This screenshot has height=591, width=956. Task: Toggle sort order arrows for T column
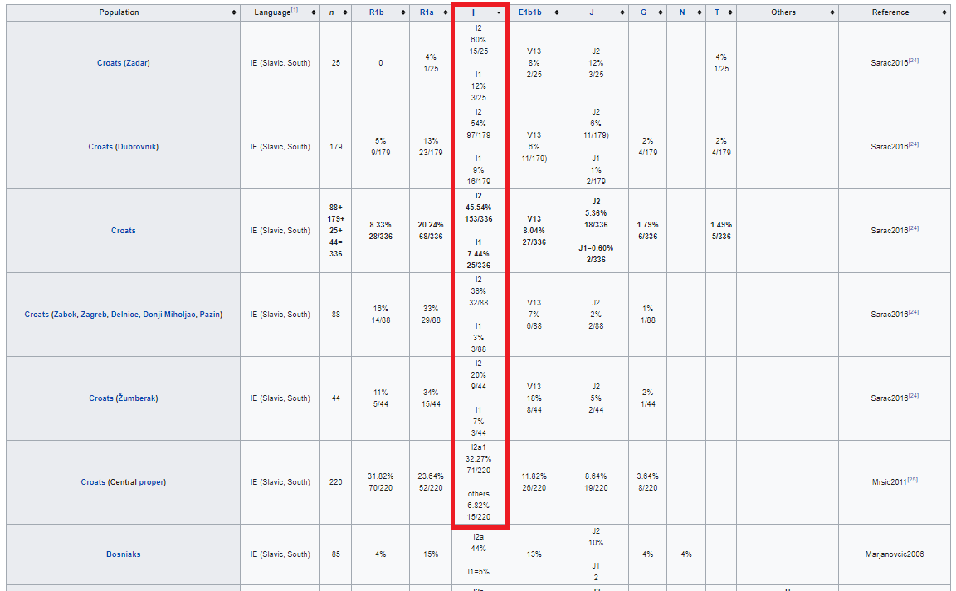[729, 12]
